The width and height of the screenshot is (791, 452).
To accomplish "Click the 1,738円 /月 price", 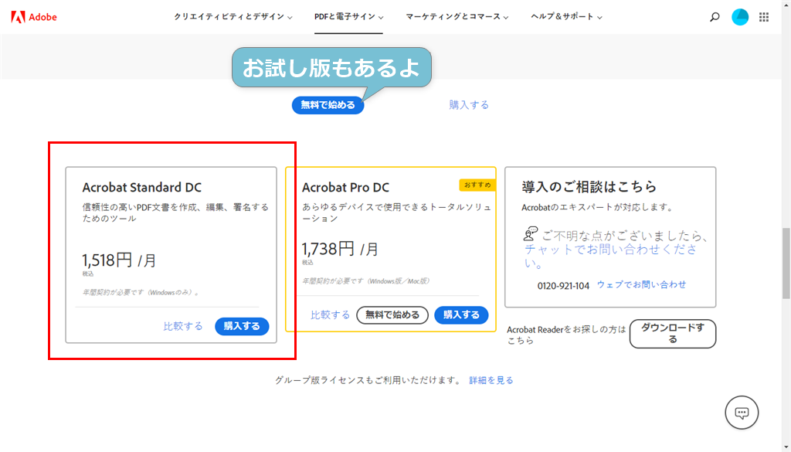I will tap(340, 249).
